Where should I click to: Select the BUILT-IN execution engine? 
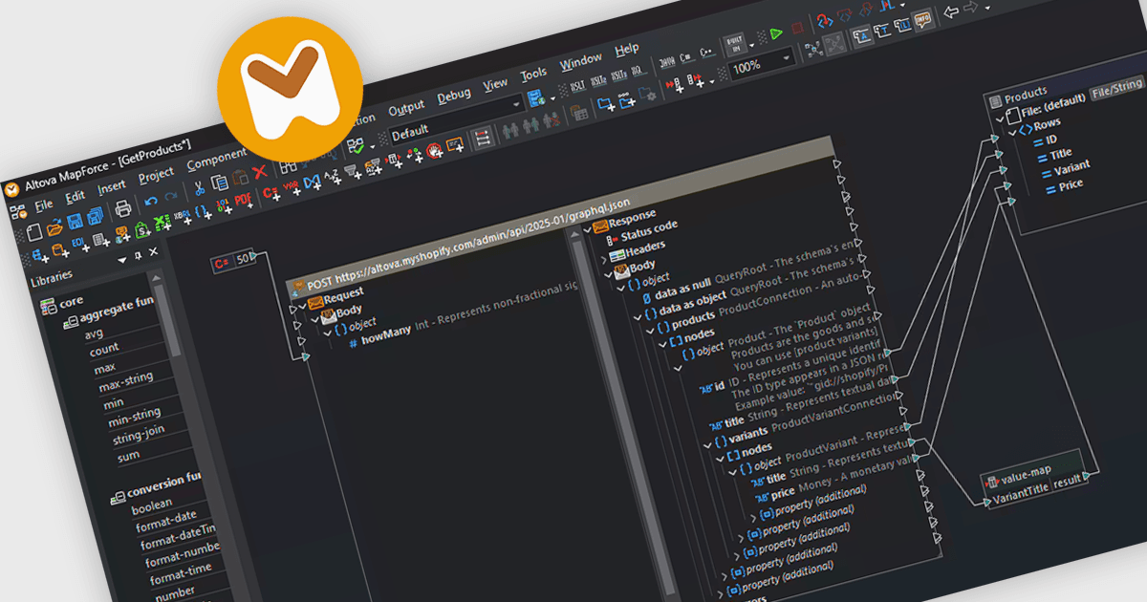click(x=735, y=44)
